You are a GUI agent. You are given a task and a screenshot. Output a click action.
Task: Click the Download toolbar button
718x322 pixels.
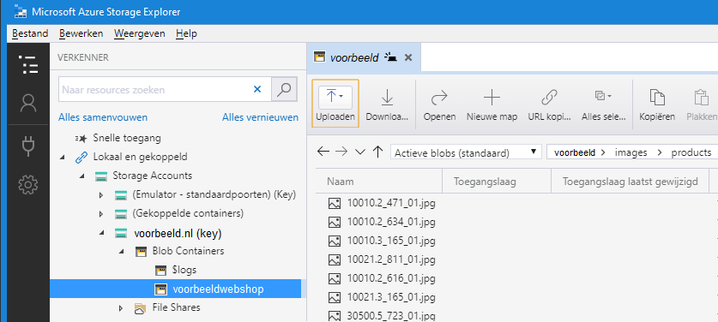tap(387, 104)
